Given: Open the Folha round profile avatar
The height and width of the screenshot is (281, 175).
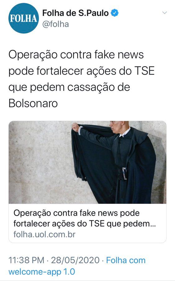Looking at the screenshot, I should [x=24, y=18].
